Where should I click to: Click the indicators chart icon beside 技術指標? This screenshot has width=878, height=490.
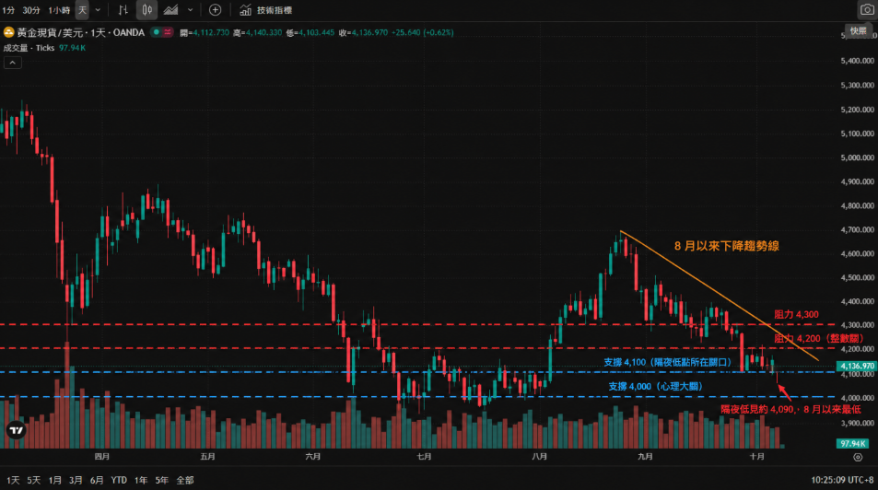point(245,10)
